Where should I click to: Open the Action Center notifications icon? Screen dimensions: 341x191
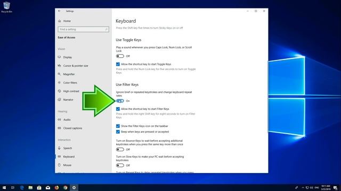(336, 187)
